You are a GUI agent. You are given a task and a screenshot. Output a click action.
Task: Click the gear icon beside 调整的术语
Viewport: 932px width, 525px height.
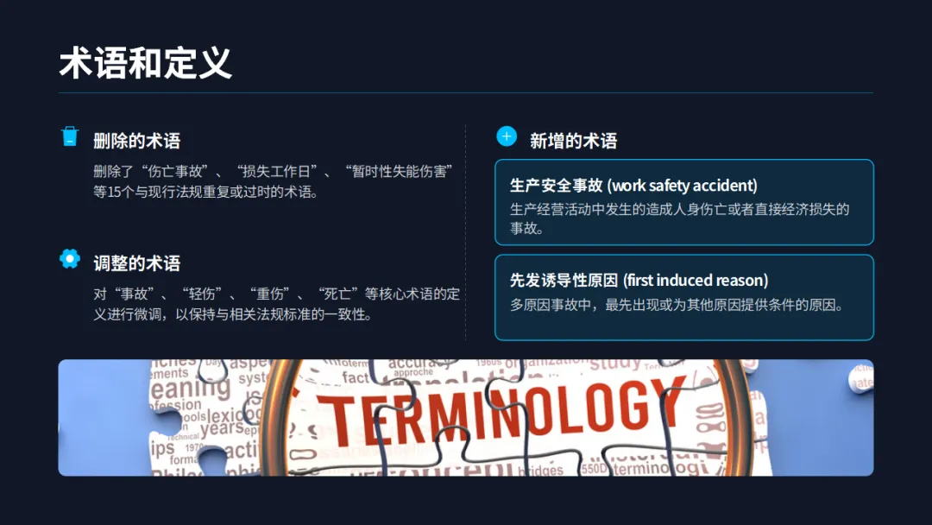click(70, 259)
